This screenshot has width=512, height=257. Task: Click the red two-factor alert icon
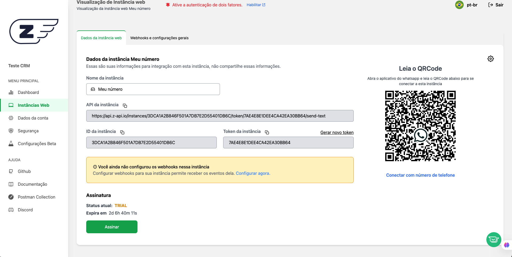point(168,5)
